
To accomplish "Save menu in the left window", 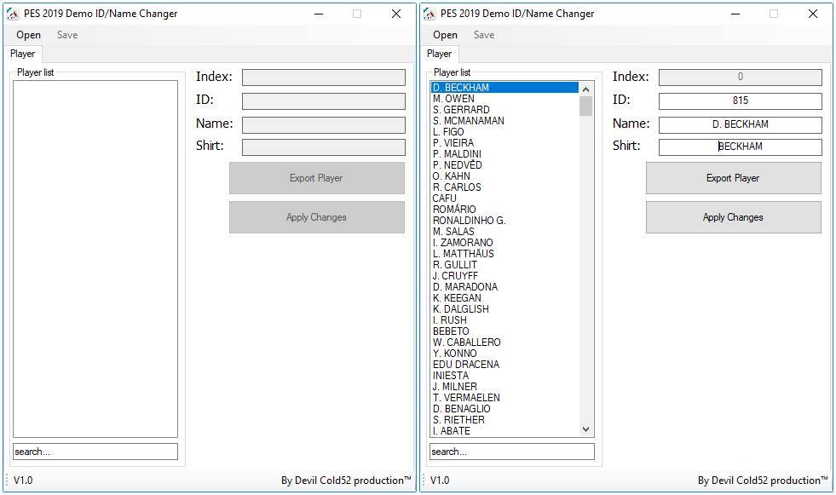I will [67, 35].
